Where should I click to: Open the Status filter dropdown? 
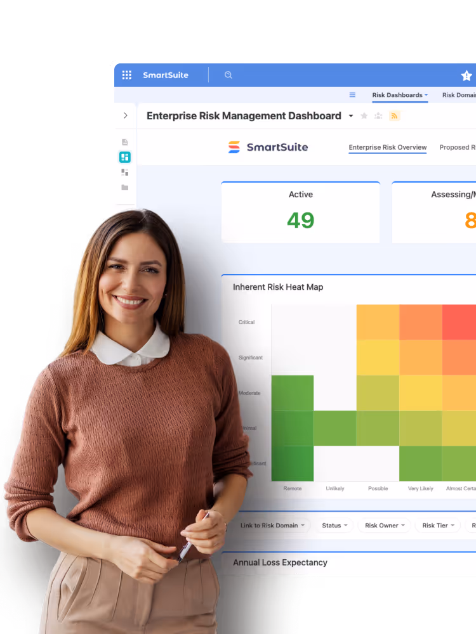[334, 525]
